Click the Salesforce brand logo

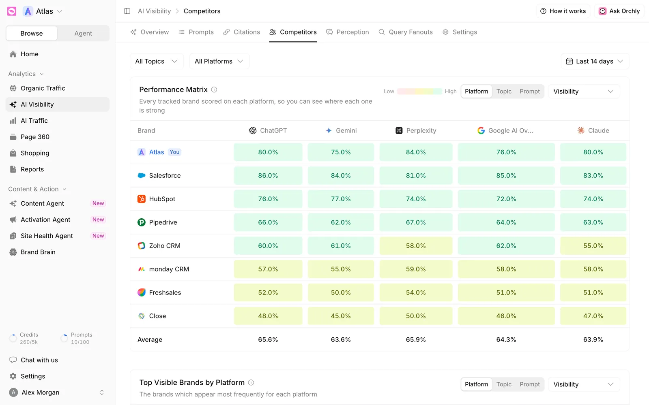(142, 175)
